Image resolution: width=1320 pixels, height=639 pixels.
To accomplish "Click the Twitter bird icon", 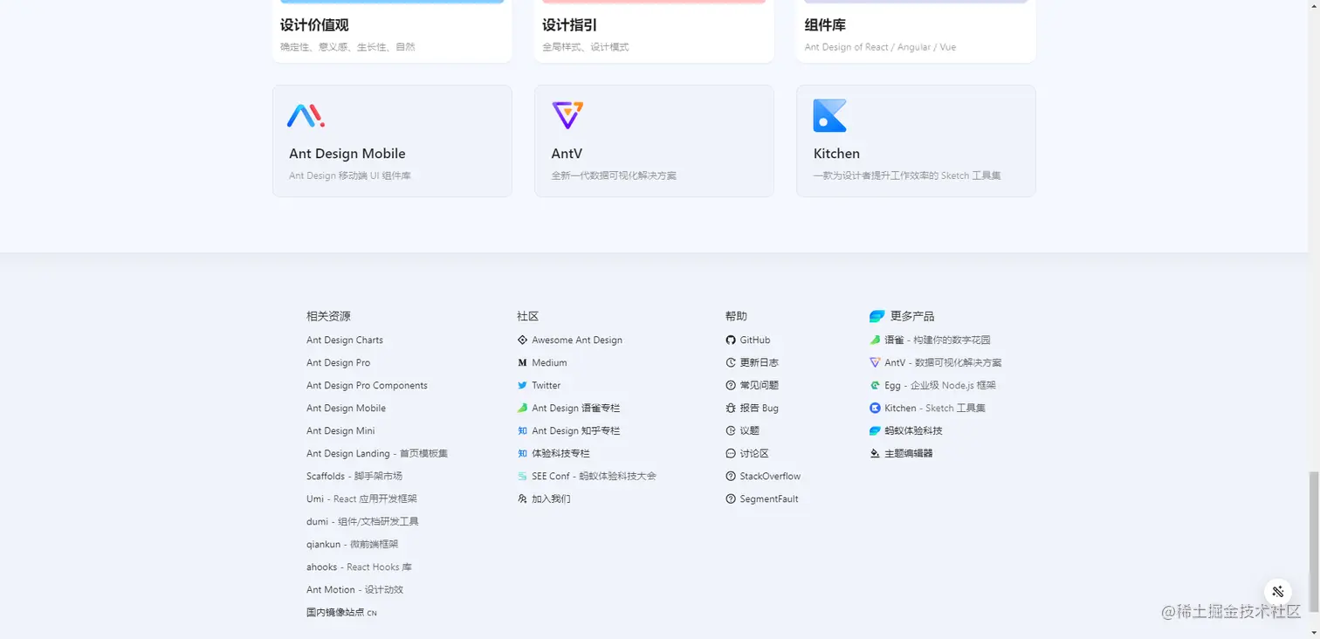I will pyautogui.click(x=522, y=385).
